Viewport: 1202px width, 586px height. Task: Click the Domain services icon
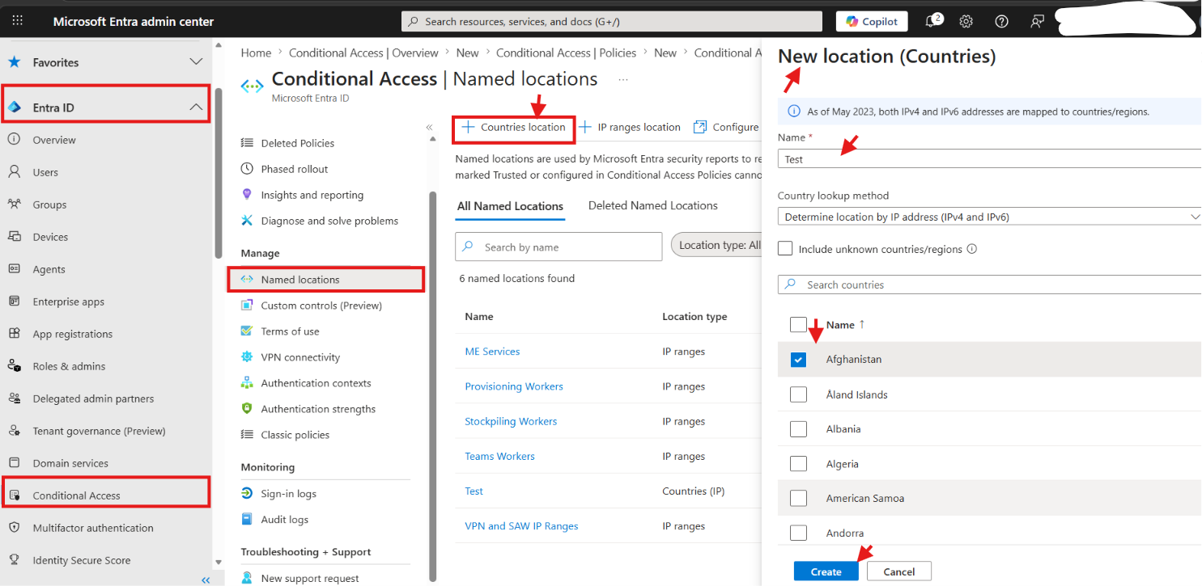tap(15, 463)
